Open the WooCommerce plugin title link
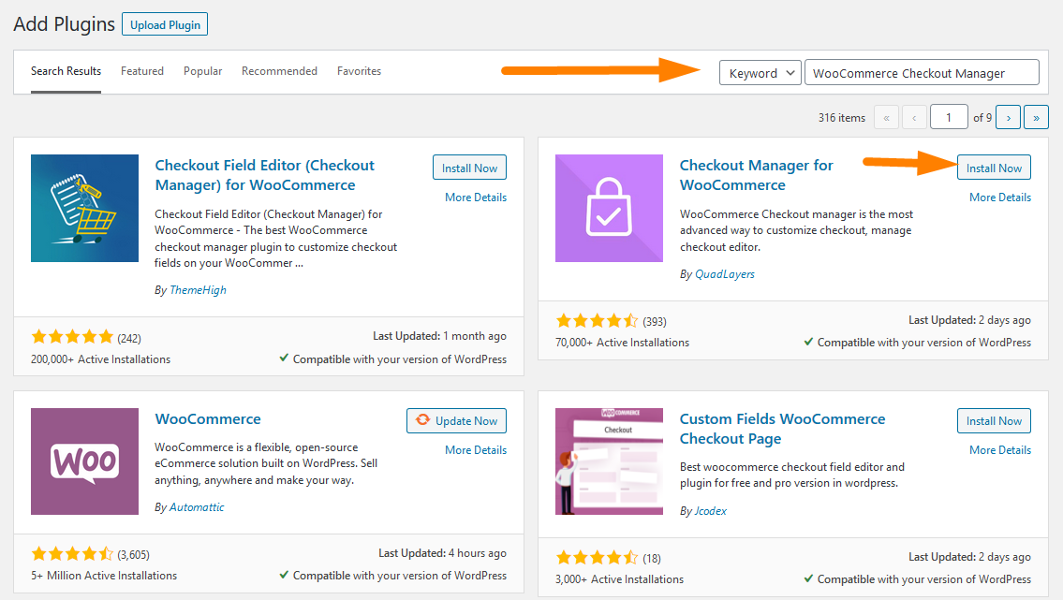This screenshot has width=1063, height=600. pos(207,418)
